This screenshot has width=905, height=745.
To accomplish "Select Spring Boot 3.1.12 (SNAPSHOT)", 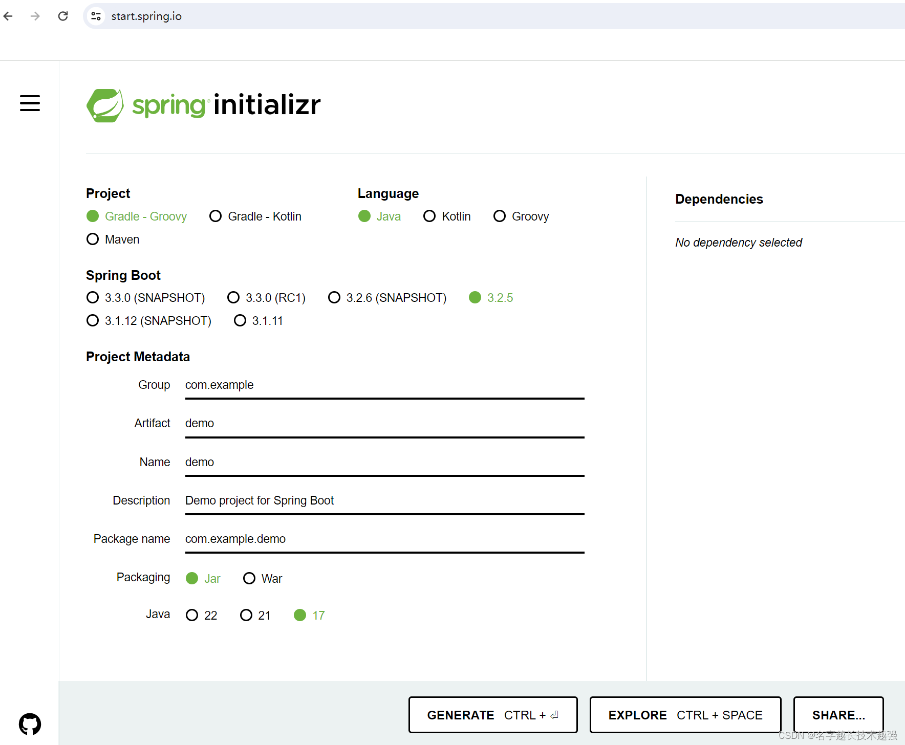I will click(x=149, y=321).
